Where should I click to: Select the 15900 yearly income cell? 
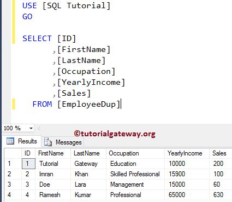coord(187,174)
